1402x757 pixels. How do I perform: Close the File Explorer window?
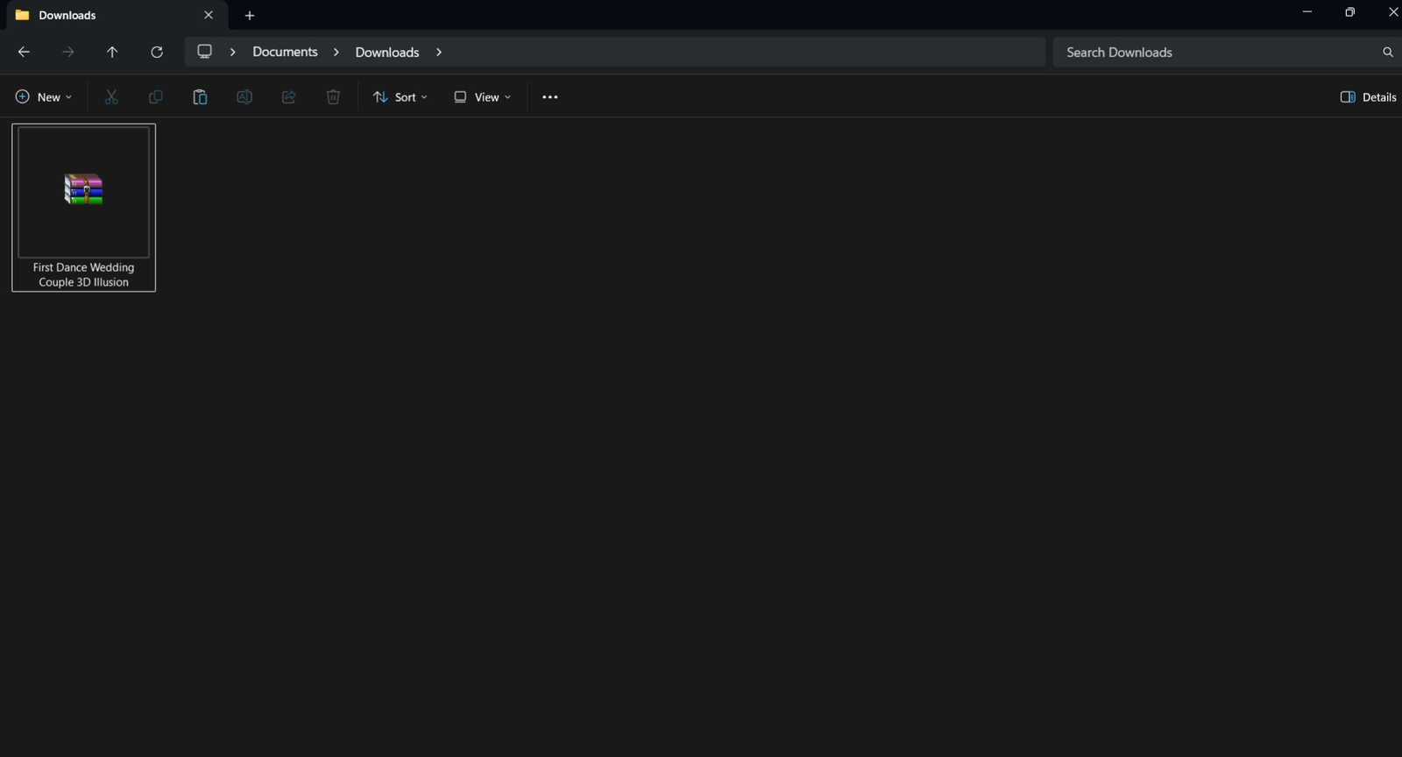coord(1392,12)
